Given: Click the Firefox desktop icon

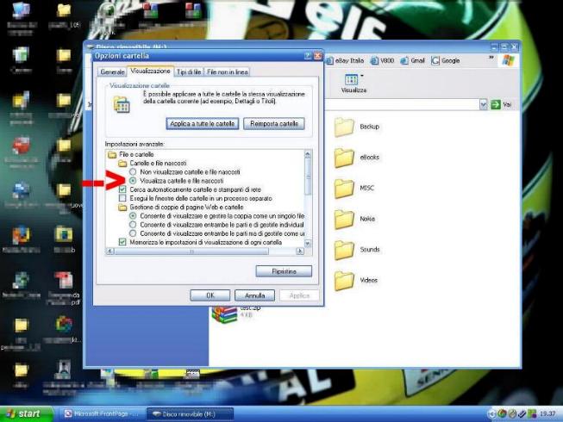Looking at the screenshot, I should click(x=21, y=235).
